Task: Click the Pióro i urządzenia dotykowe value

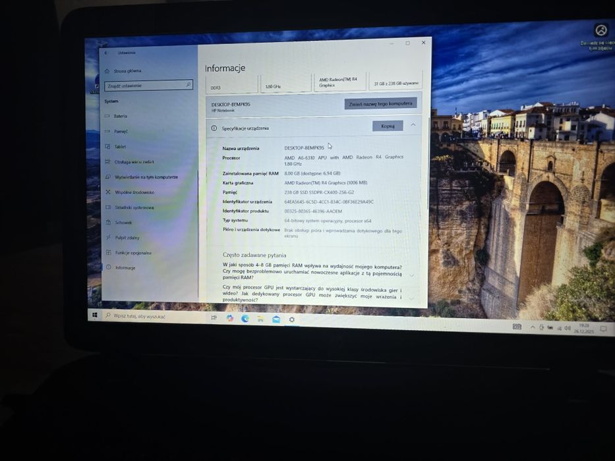Action: pyautogui.click(x=343, y=234)
